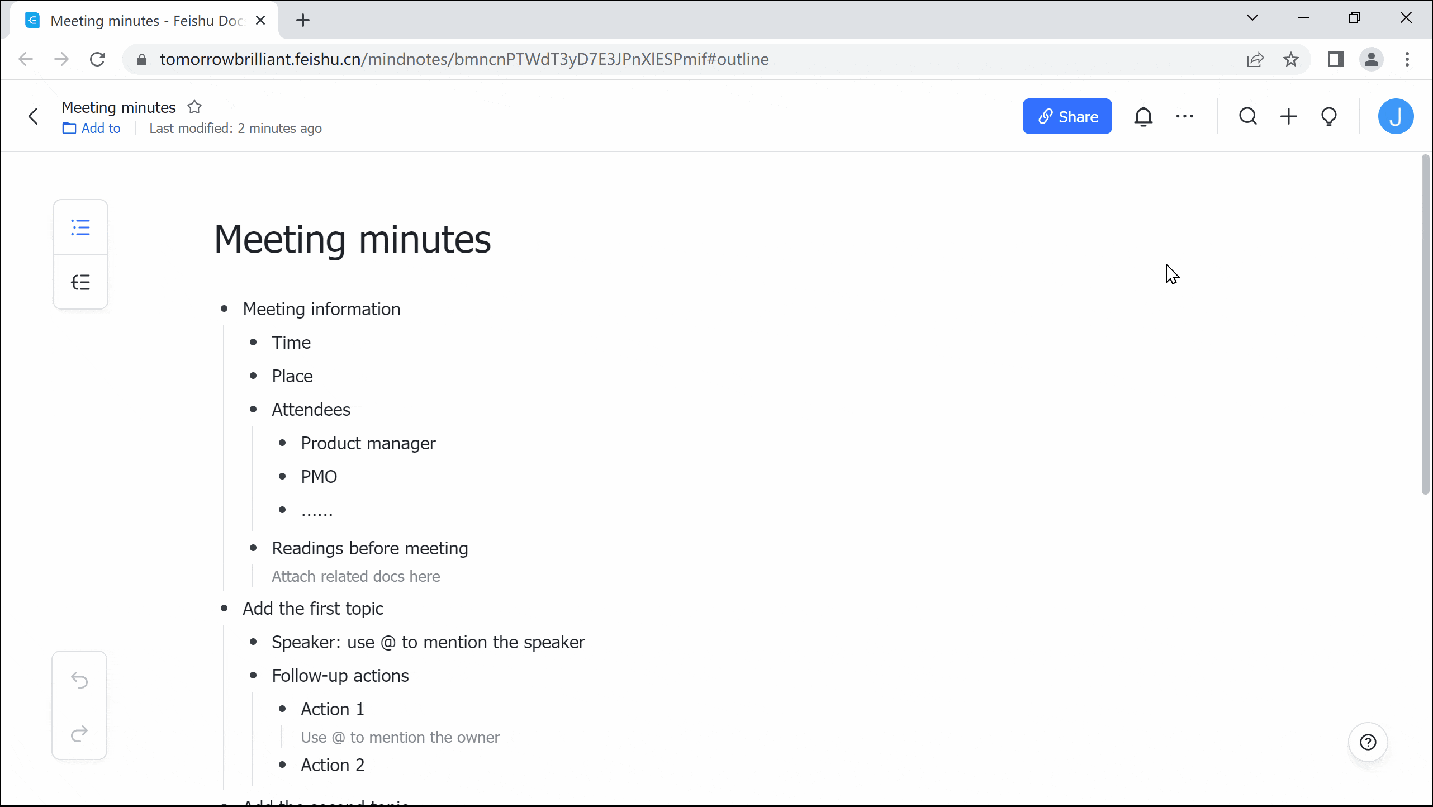This screenshot has height=807, width=1433.
Task: Open the notifications bell
Action: coord(1144,116)
